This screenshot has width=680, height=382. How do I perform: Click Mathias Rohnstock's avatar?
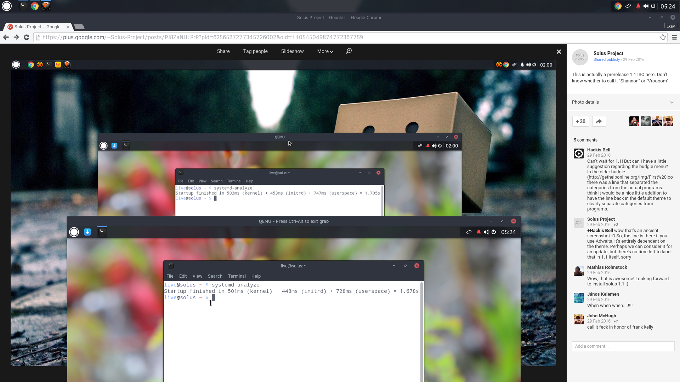coord(579,271)
